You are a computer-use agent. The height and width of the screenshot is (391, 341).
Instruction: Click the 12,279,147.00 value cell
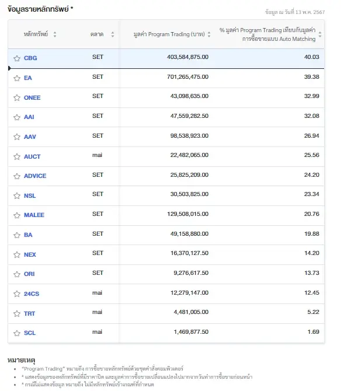(189, 293)
